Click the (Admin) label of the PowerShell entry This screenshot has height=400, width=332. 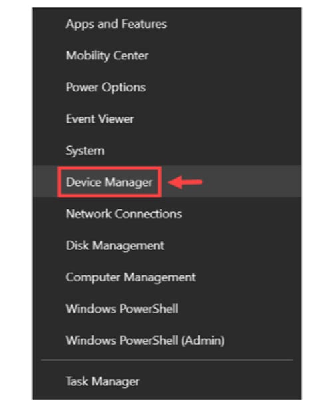(203, 341)
